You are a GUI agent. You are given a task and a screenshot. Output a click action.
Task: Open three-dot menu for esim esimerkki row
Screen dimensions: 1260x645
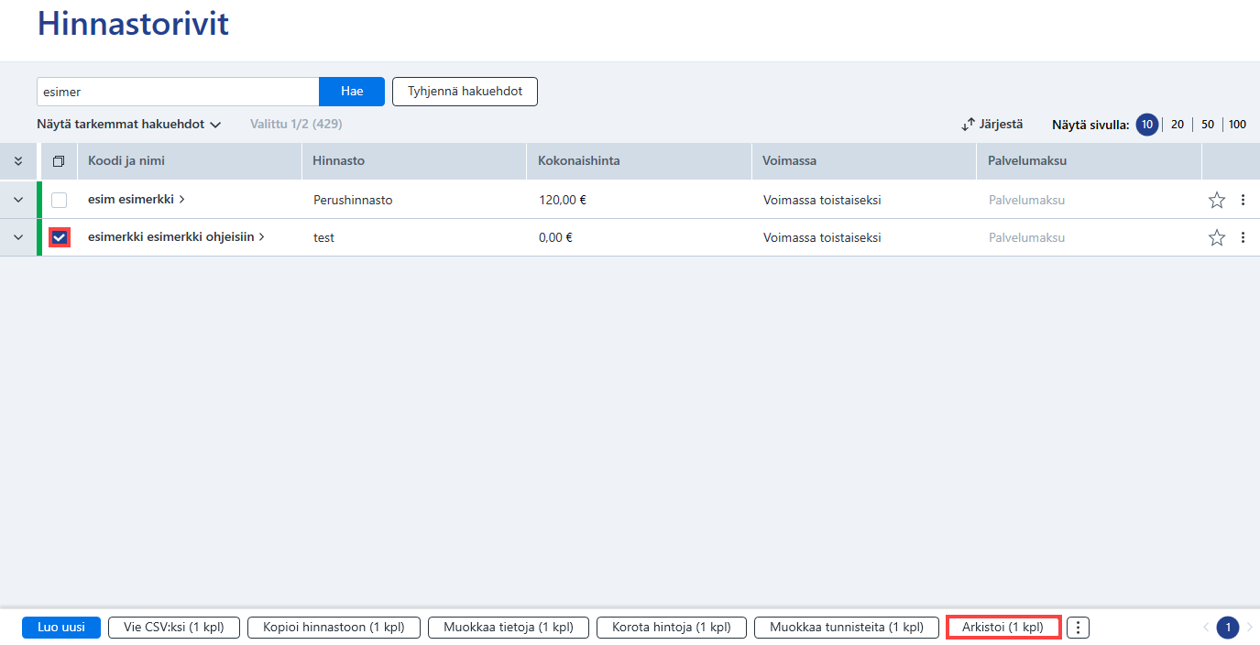click(1243, 200)
